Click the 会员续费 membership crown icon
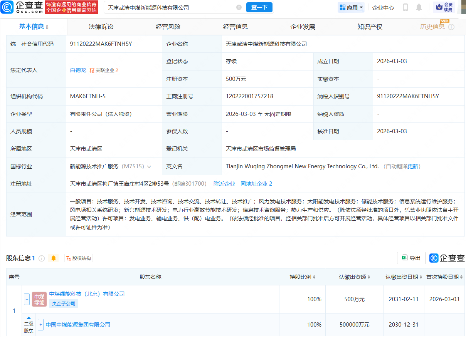The image size is (466, 337). (x=444, y=7)
